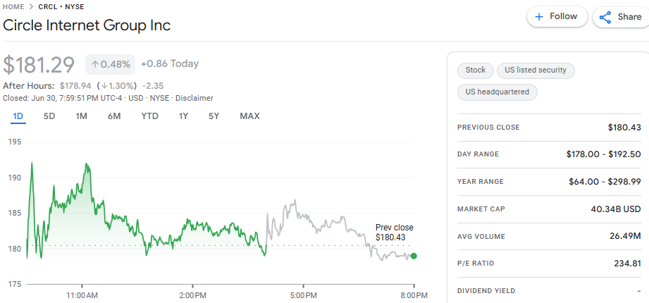The height and width of the screenshot is (303, 649).
Task: Click the 11:00 AM axis label
Action: click(x=82, y=295)
